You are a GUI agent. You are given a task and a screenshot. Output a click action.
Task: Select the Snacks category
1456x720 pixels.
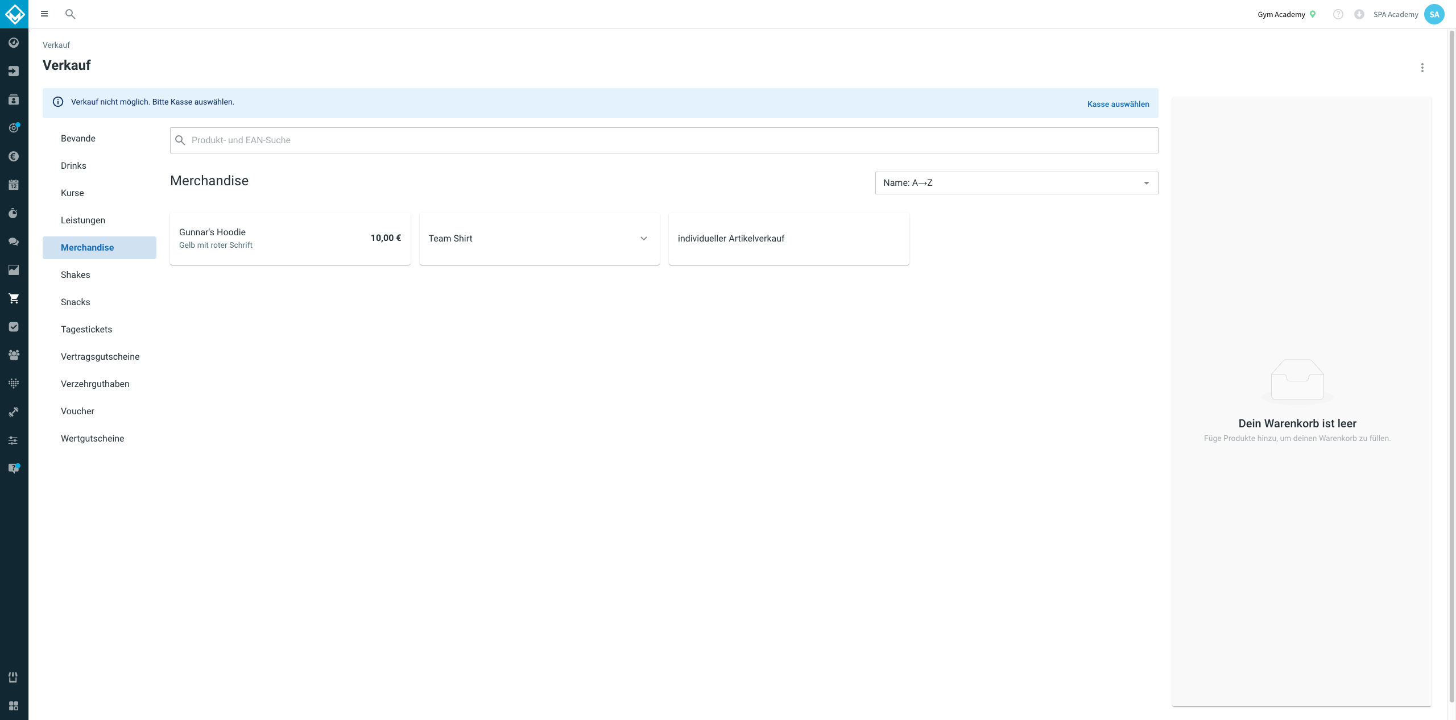[x=100, y=302]
